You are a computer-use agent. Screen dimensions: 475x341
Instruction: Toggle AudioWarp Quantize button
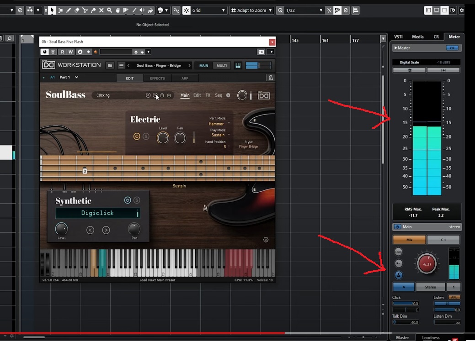point(337,10)
